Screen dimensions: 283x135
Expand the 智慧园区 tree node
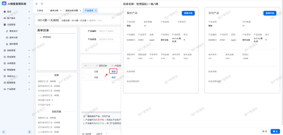coord(40,37)
